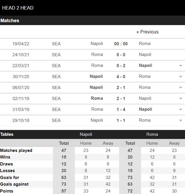Select Napoli in the 19/04/22 fixture
Image resolution: width=185 pixels, height=194 pixels.
[97, 44]
